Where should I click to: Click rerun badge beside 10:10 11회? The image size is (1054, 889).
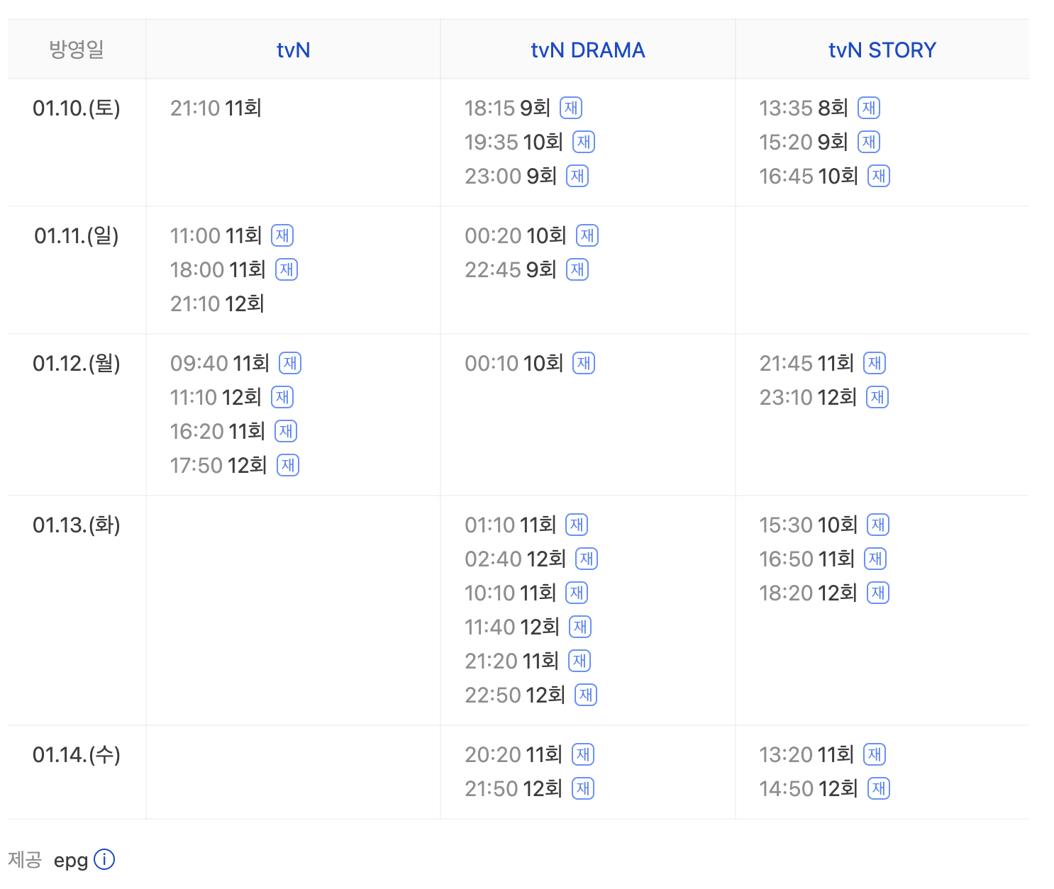577,593
